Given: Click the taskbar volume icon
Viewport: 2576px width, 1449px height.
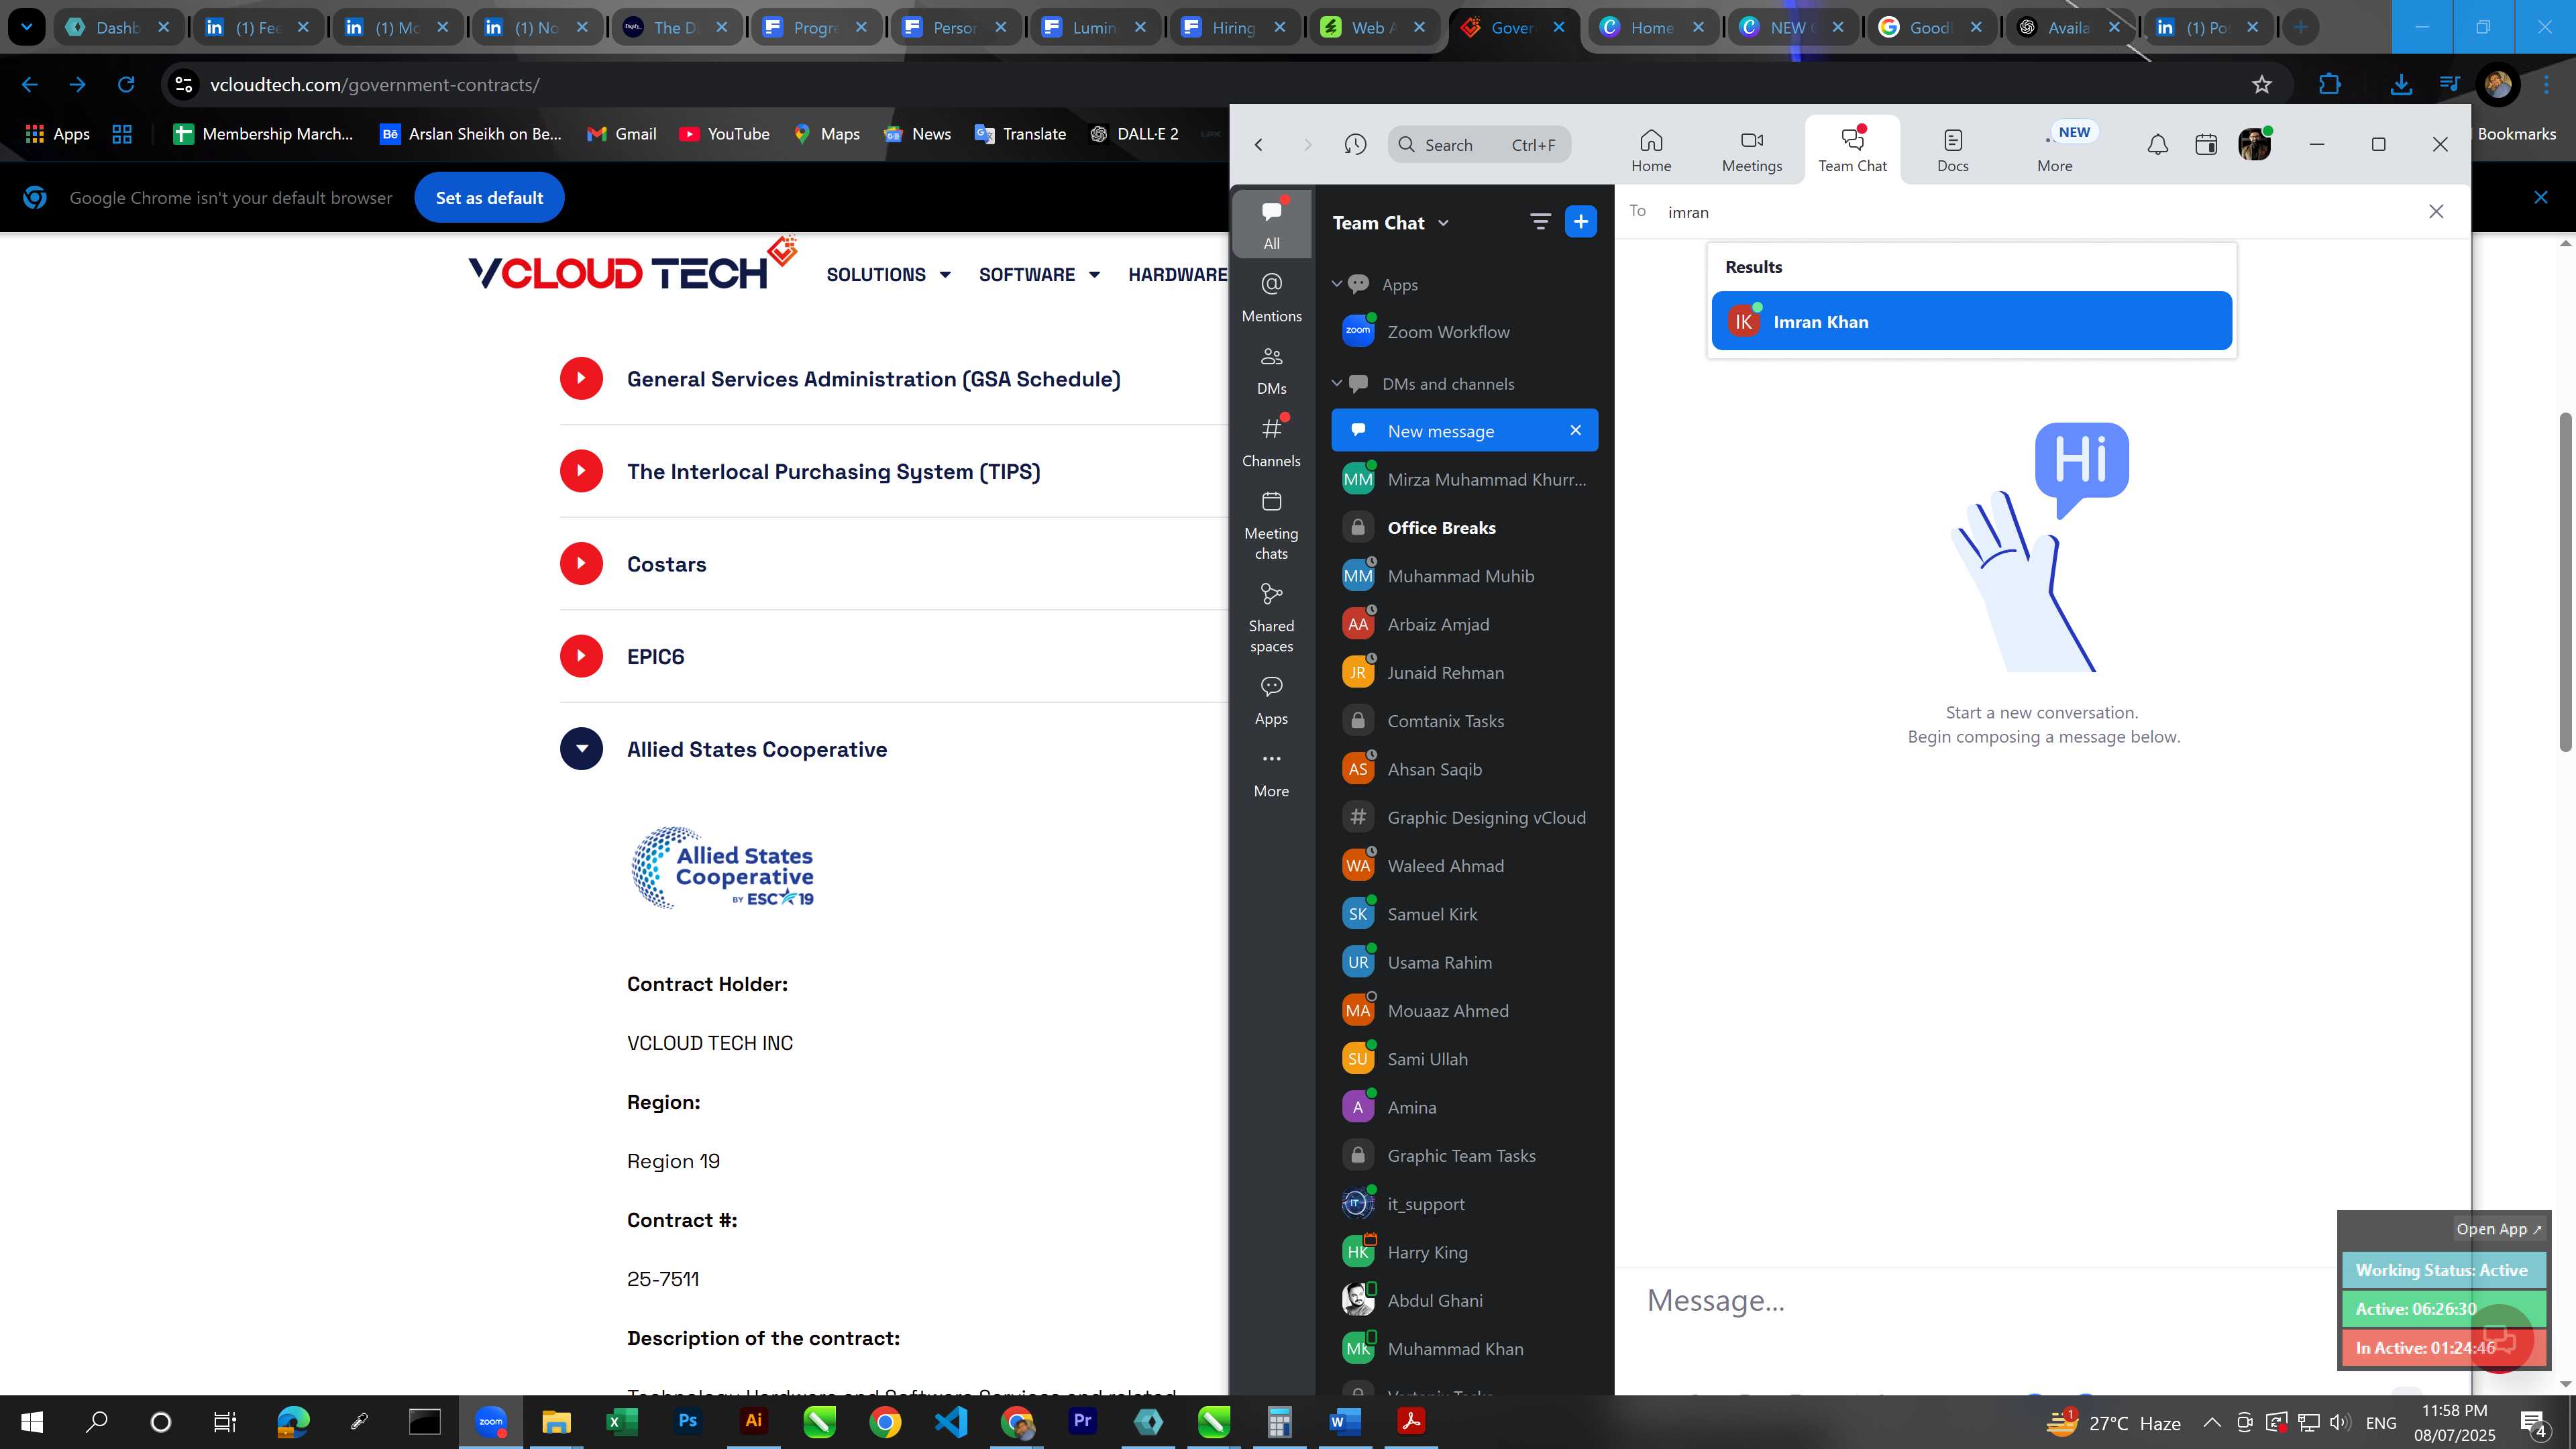Looking at the screenshot, I should pos(2340,1422).
